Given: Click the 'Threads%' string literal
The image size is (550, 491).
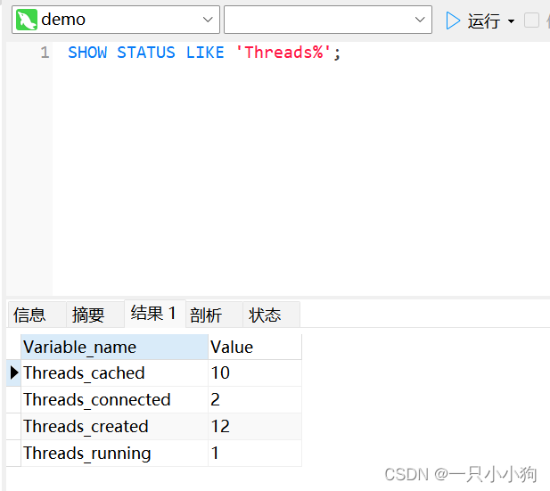Looking at the screenshot, I should pyautogui.click(x=283, y=53).
